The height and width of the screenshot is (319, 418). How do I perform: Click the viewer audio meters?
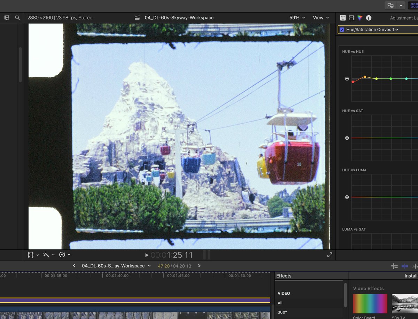pyautogui.click(x=207, y=255)
